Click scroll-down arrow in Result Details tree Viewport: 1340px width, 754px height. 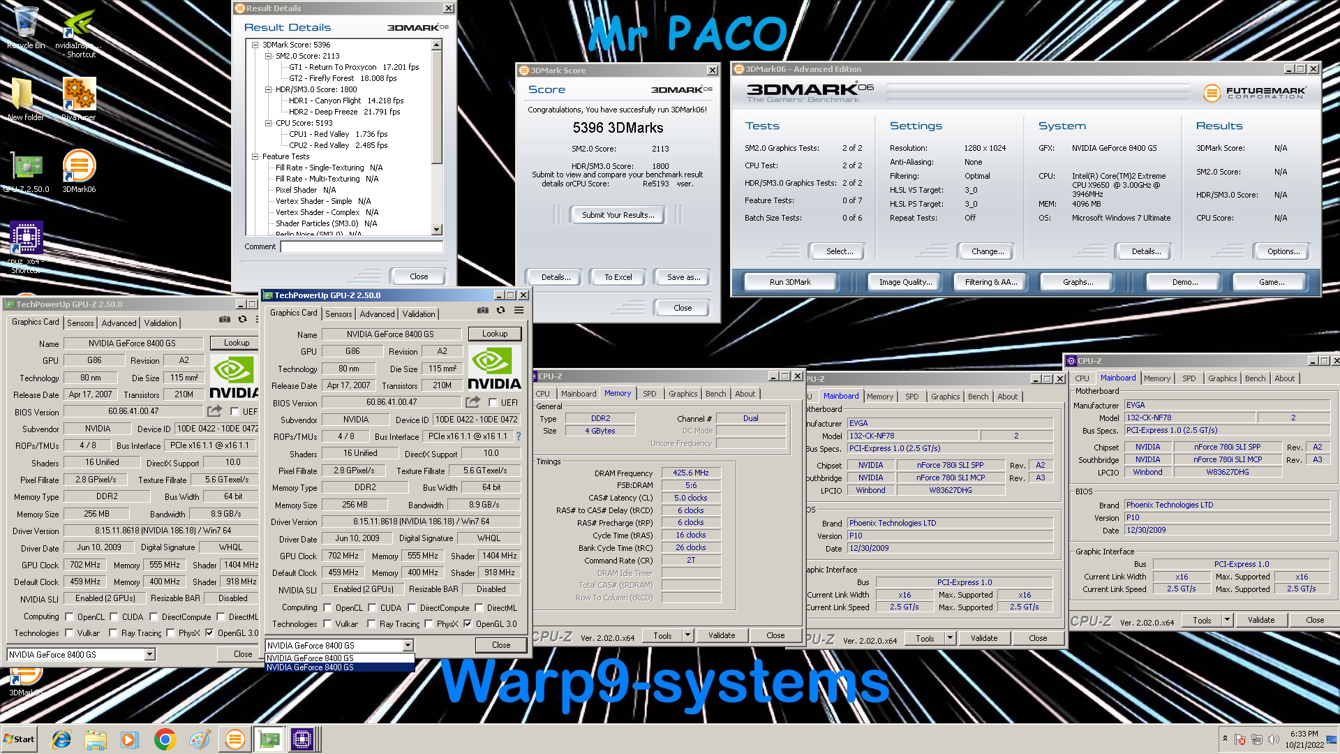pyautogui.click(x=437, y=230)
